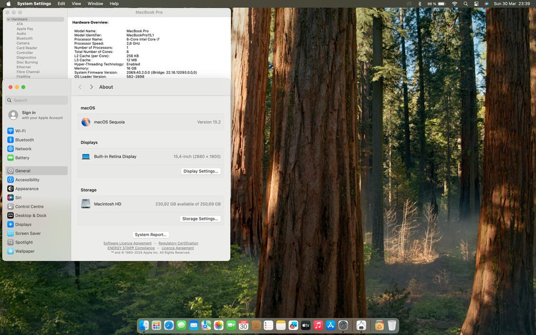Select Bluetooth in the Hardware list
This screenshot has height=335, width=536.
25,39
